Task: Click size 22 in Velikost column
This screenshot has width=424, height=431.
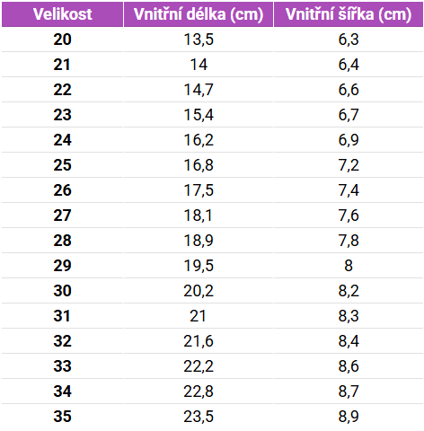Action: [x=62, y=90]
